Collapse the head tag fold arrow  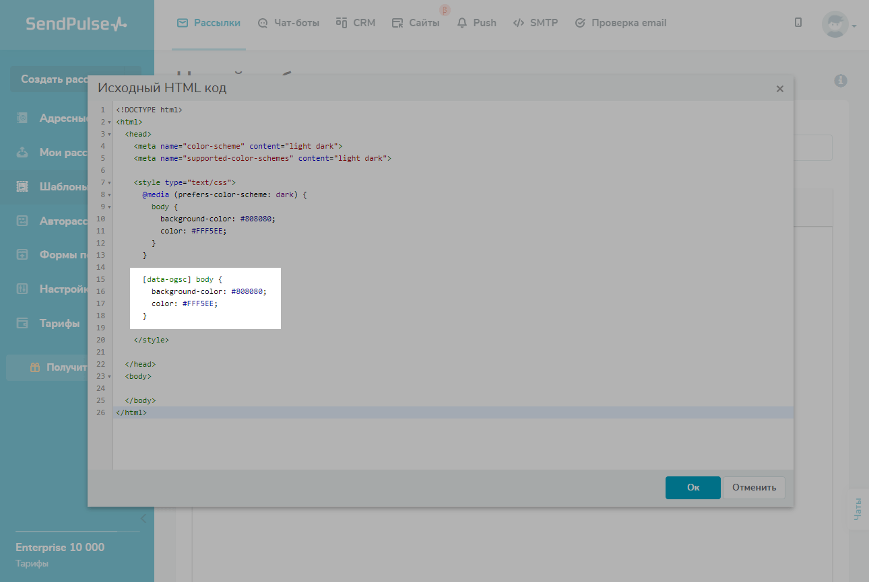tap(109, 135)
